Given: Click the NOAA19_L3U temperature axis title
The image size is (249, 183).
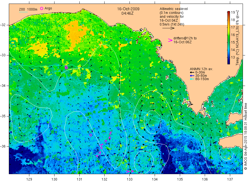Looking at the screenshot, I should (237, 38).
